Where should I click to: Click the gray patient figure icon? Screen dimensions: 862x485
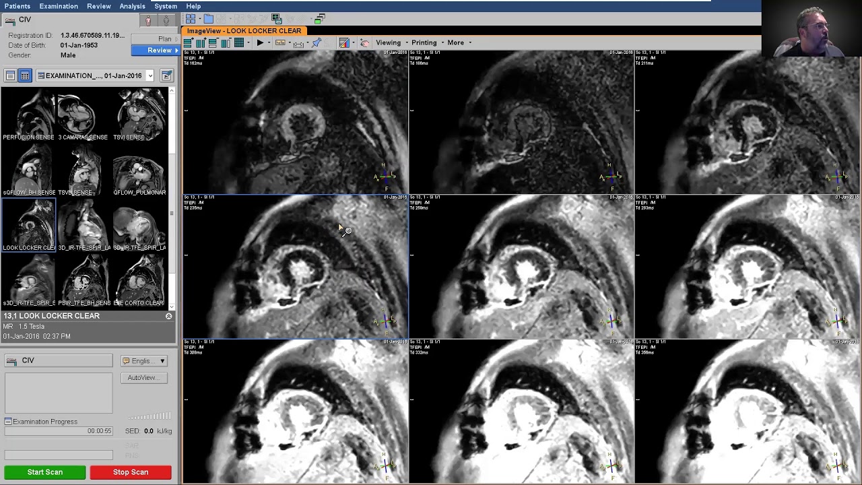(x=166, y=21)
